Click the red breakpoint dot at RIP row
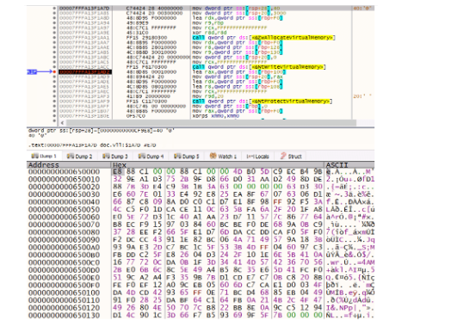451x326 pixels. pos(54,72)
